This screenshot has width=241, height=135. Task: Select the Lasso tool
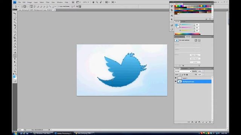pos(15,19)
